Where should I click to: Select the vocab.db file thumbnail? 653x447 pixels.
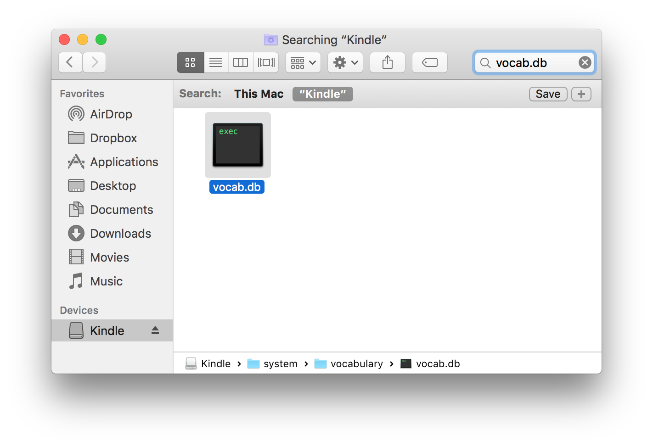click(237, 145)
